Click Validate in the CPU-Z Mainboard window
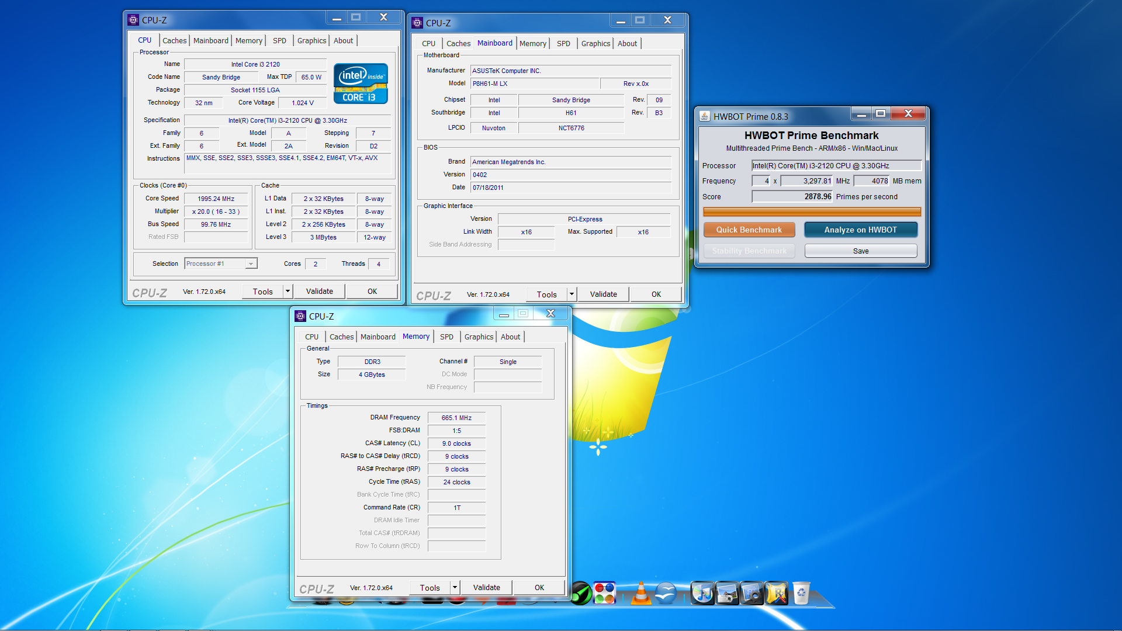 click(x=603, y=294)
